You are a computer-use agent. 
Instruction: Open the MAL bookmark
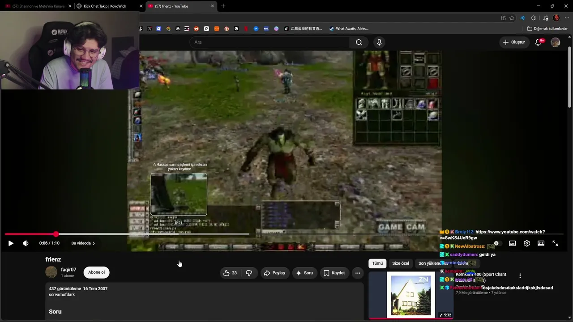266,29
